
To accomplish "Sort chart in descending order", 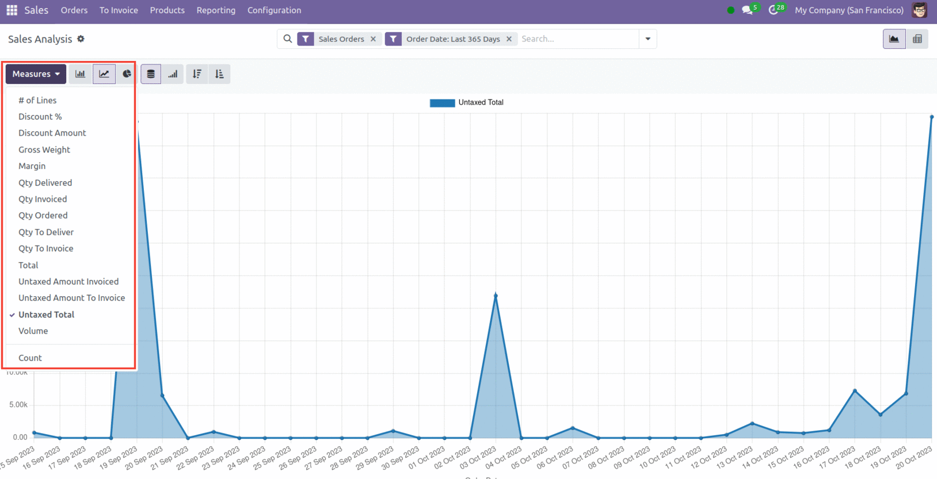I will coord(197,74).
